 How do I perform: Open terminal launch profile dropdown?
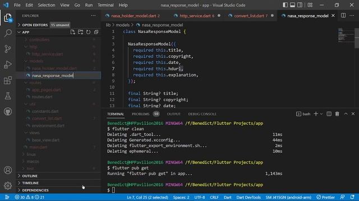pyautogui.click(x=321, y=114)
